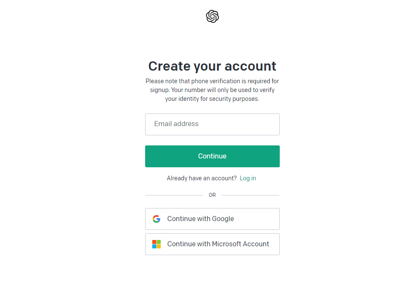The width and height of the screenshot is (419, 282).
Task: Click the phone verification notice text
Action: coord(212,90)
